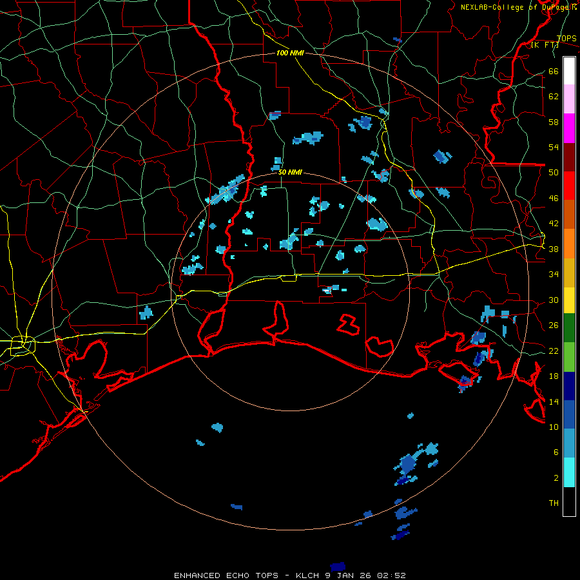Click the magenta legend color band
This screenshot has height=580, width=580.
click(x=569, y=128)
